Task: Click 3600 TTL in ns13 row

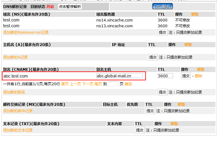Action: point(163,26)
